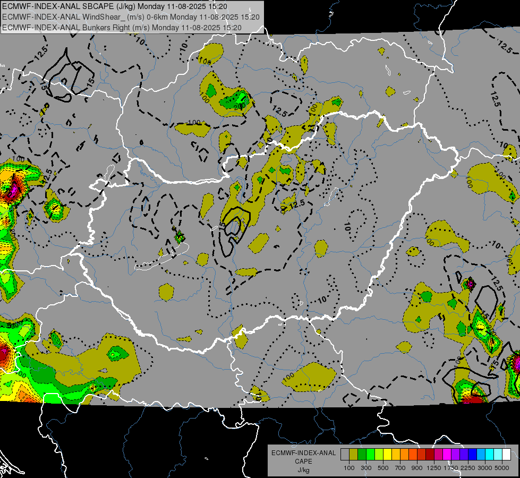Viewport: 520px width, 478px height.
Task: Click the legend value 900
Action: click(417, 468)
